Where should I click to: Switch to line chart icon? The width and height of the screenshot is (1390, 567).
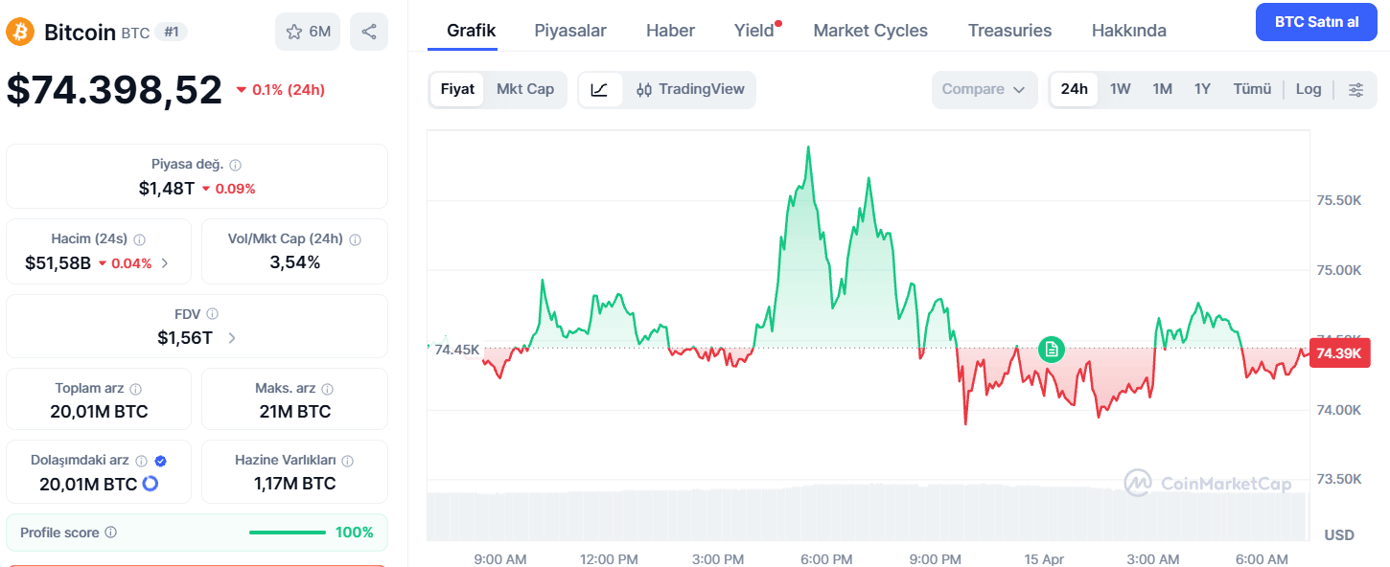point(599,89)
